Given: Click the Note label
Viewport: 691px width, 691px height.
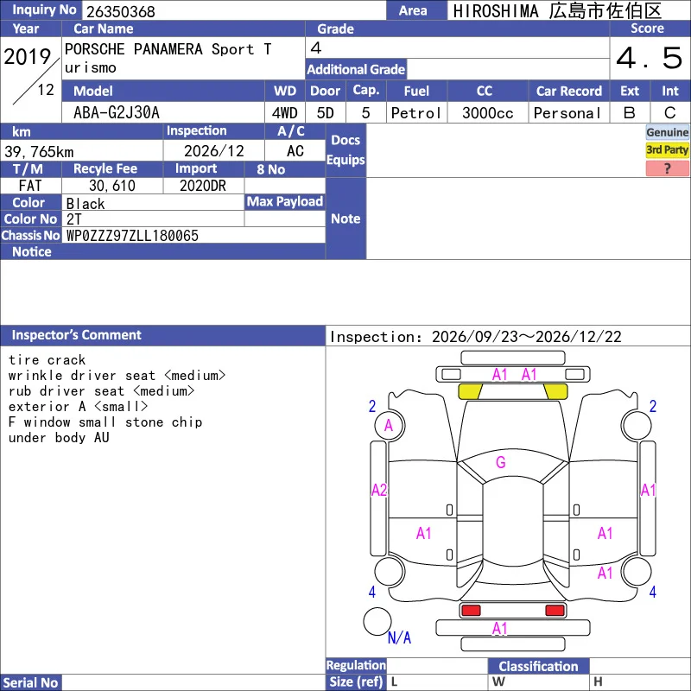Looking at the screenshot, I should [346, 219].
